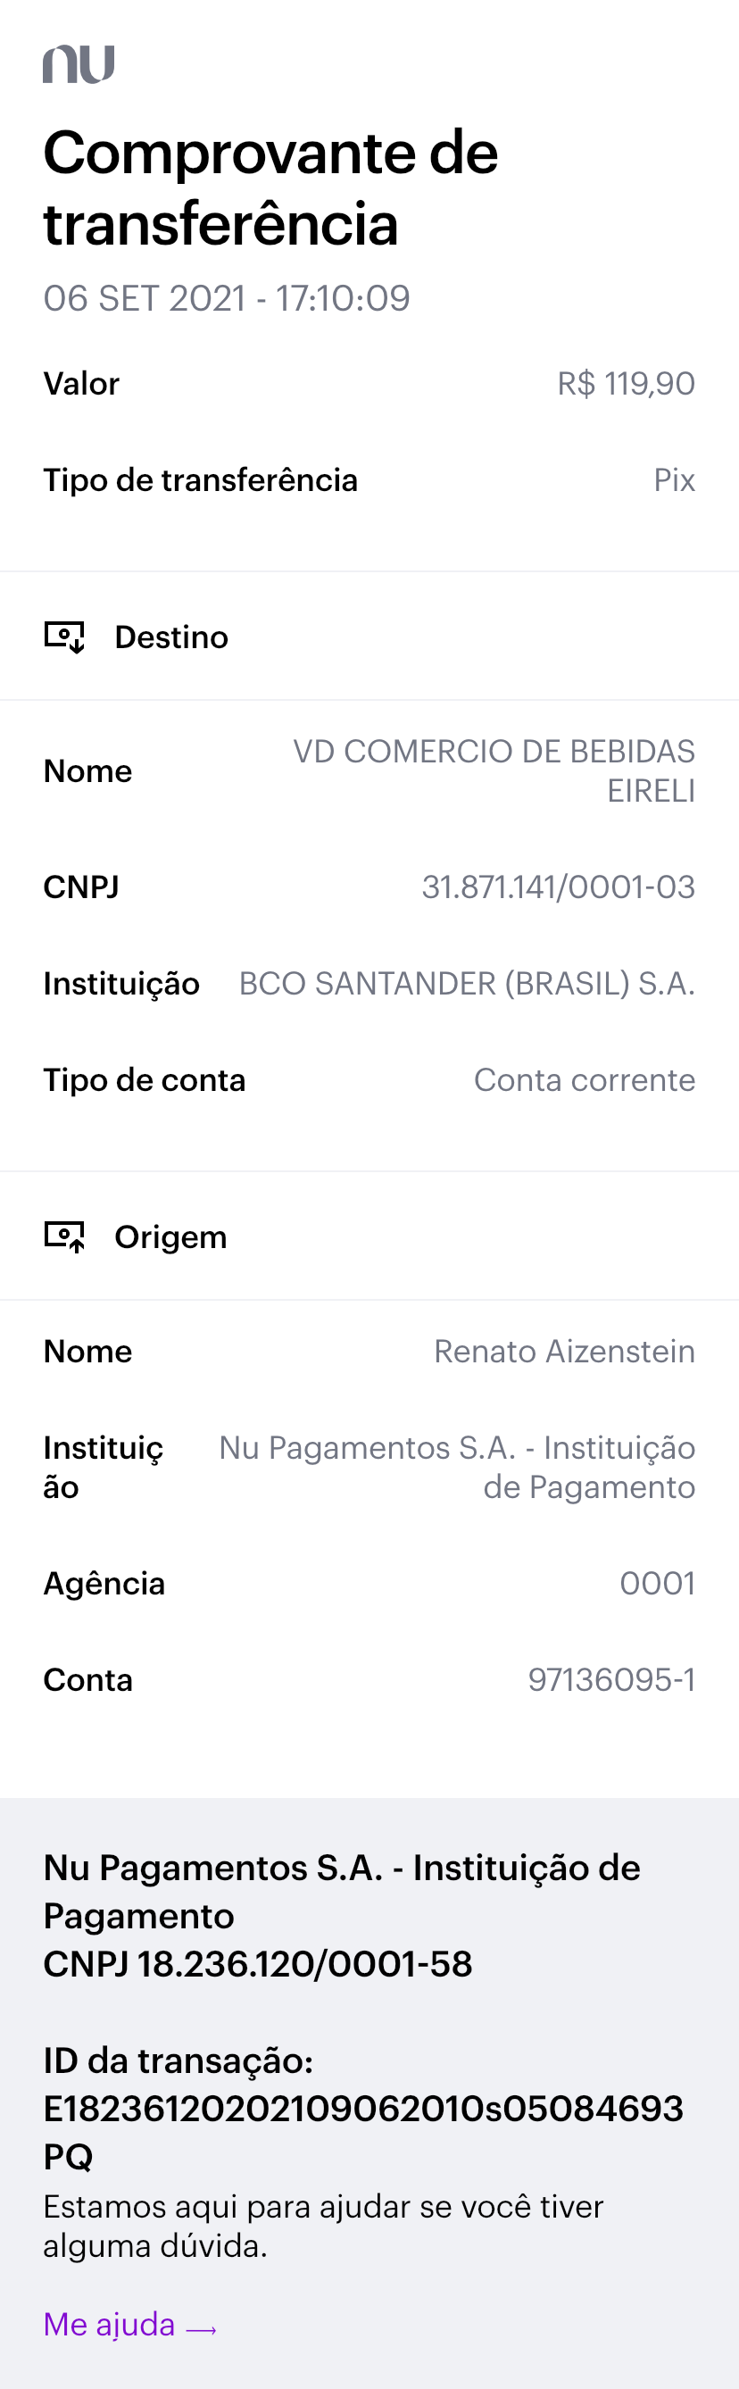Click the Origem outgoing transfer icon

coord(65,1236)
